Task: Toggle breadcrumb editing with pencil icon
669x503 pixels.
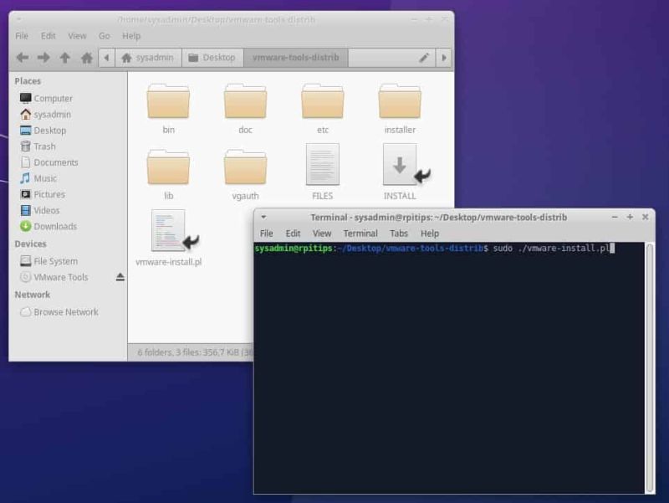Action: point(424,58)
